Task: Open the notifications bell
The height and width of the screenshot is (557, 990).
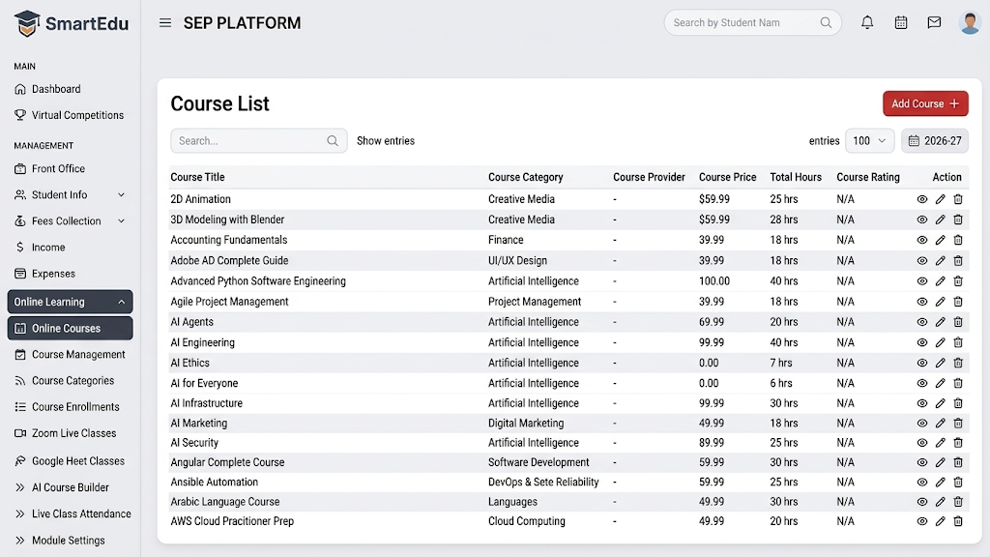Action: 867,23
